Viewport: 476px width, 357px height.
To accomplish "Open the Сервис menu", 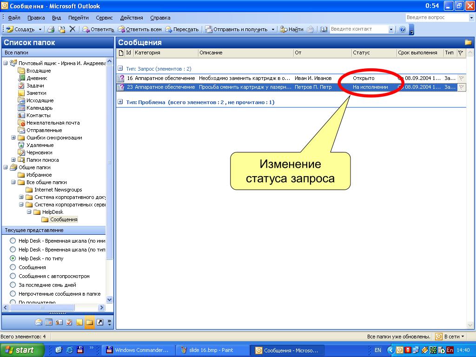I will coord(104,18).
